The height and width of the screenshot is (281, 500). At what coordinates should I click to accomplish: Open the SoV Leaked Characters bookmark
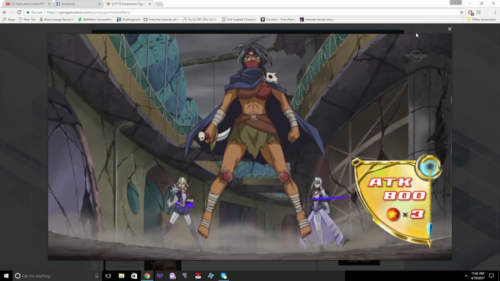[239, 20]
